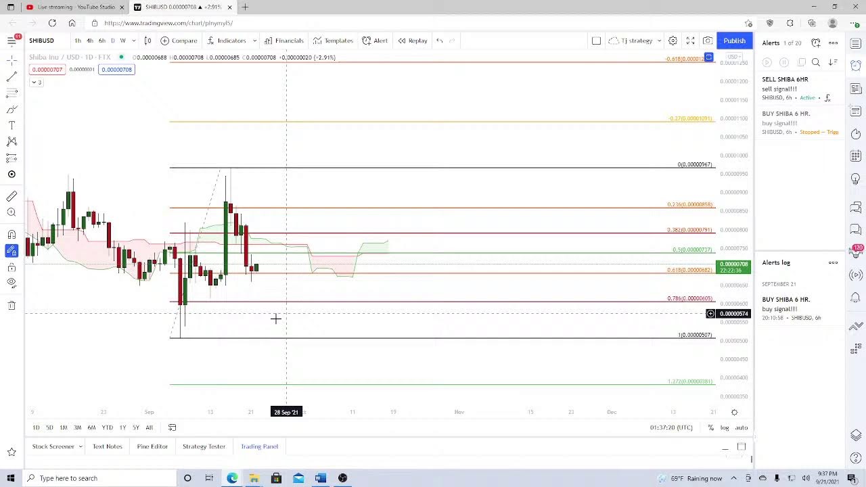The height and width of the screenshot is (487, 866).
Task: Select the text annotation tool
Action: click(12, 126)
